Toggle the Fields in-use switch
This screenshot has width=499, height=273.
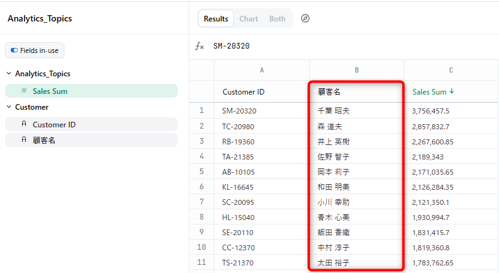pyautogui.click(x=14, y=50)
